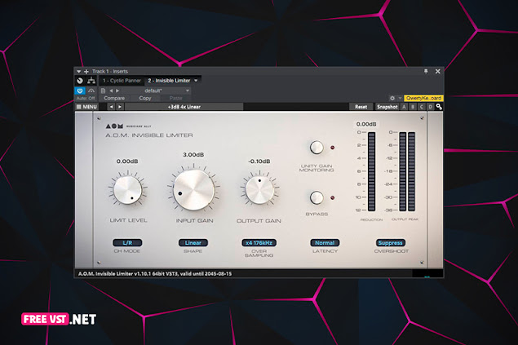This screenshot has height=345, width=518.
Task: Select the 2 - Invisible Limiter tab
Action: click(169, 81)
